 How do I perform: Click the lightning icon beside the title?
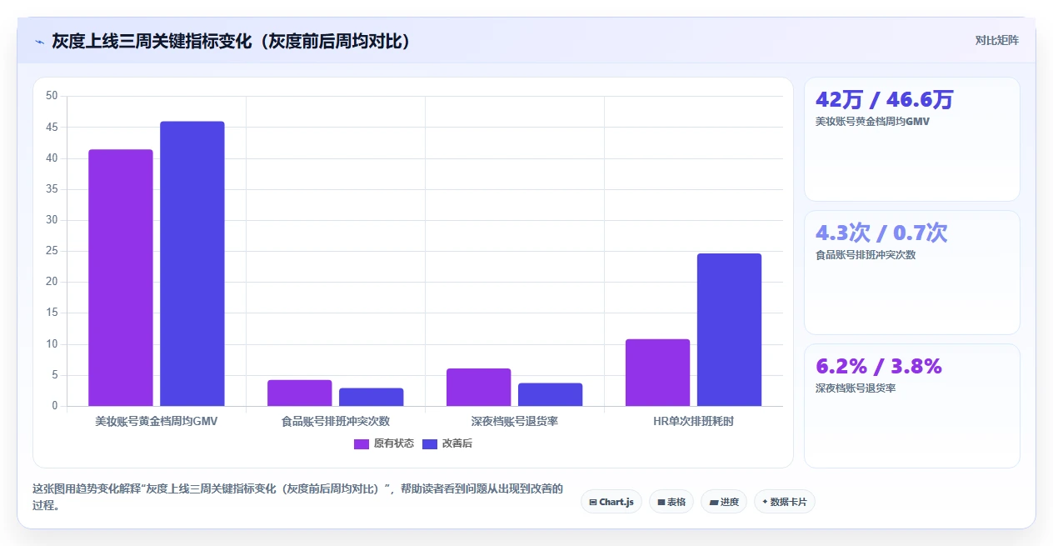tap(39, 42)
